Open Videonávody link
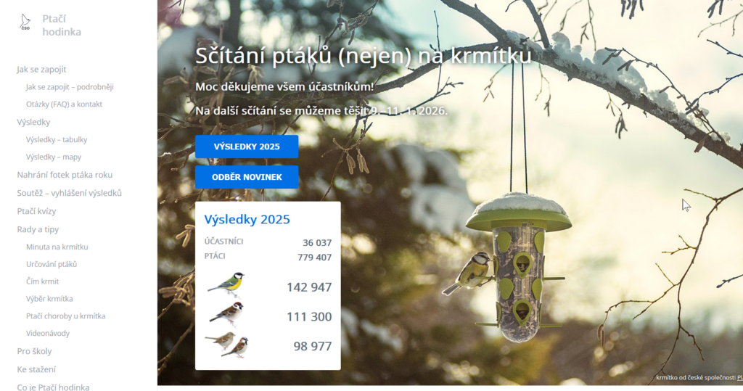 point(48,333)
